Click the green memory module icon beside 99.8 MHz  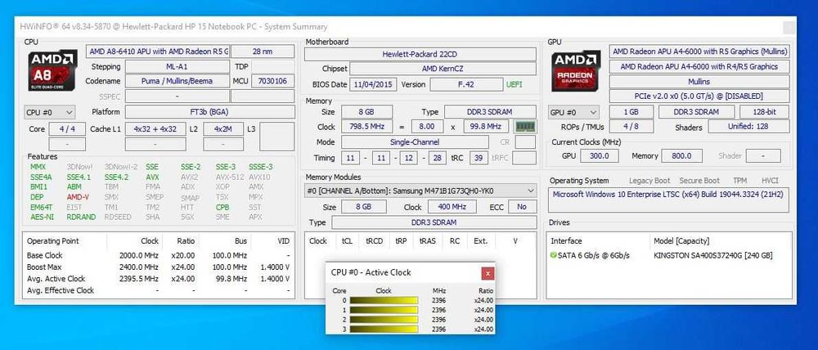point(525,127)
